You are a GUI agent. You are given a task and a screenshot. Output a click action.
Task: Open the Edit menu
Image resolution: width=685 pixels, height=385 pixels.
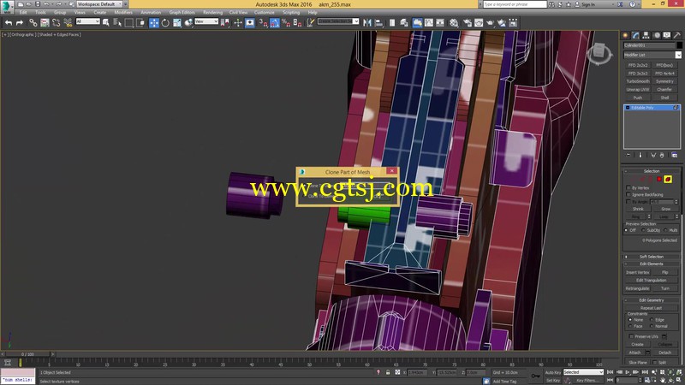pos(23,13)
